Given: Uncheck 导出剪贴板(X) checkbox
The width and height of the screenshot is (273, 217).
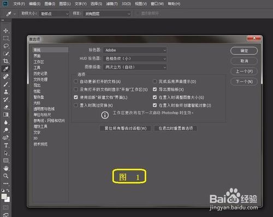Looking at the screenshot, I should 155,89.
